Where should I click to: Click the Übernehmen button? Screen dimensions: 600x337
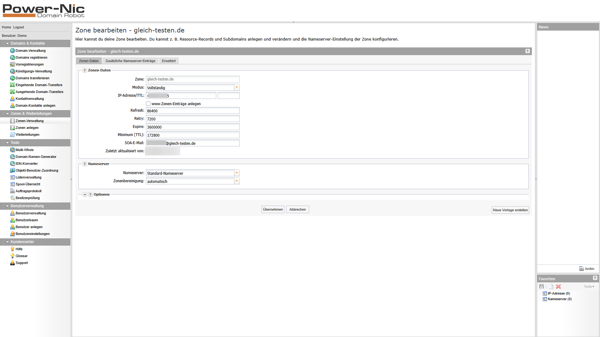tap(272, 209)
